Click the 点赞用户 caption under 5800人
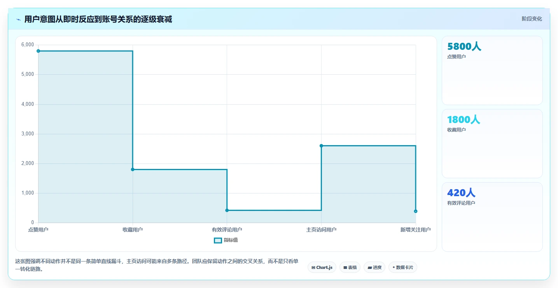The height and width of the screenshot is (288, 558). click(457, 57)
